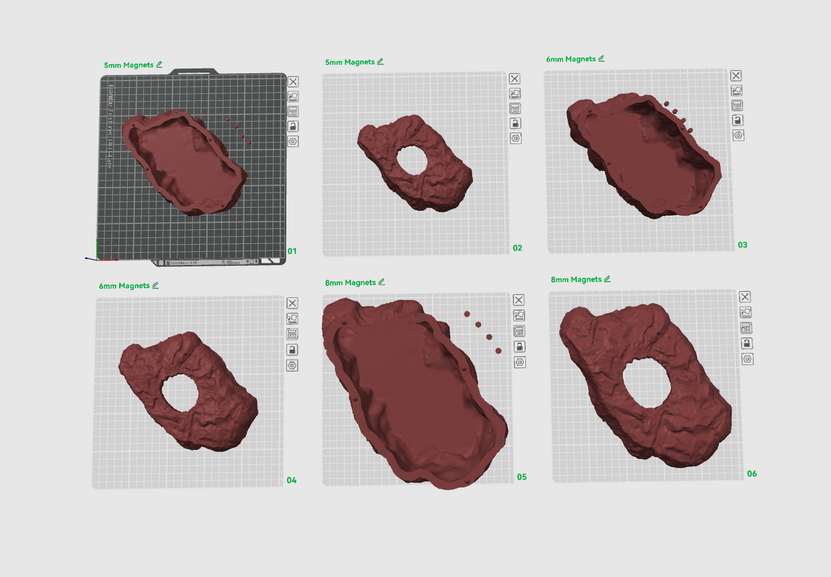Screen dimensions: 831x577
Task: Open plate settings gear for plate 06
Action: (x=747, y=359)
